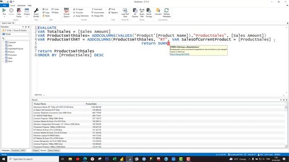This screenshot has height=162, width=289.
Task: Click Copy in the Edit group
Action: [46, 13]
